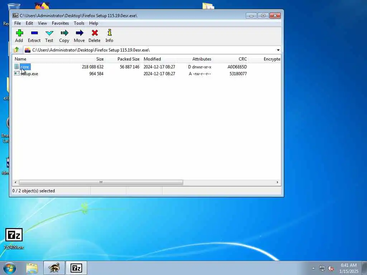The width and height of the screenshot is (367, 275).
Task: Click the Move toolbar icon
Action: [79, 33]
